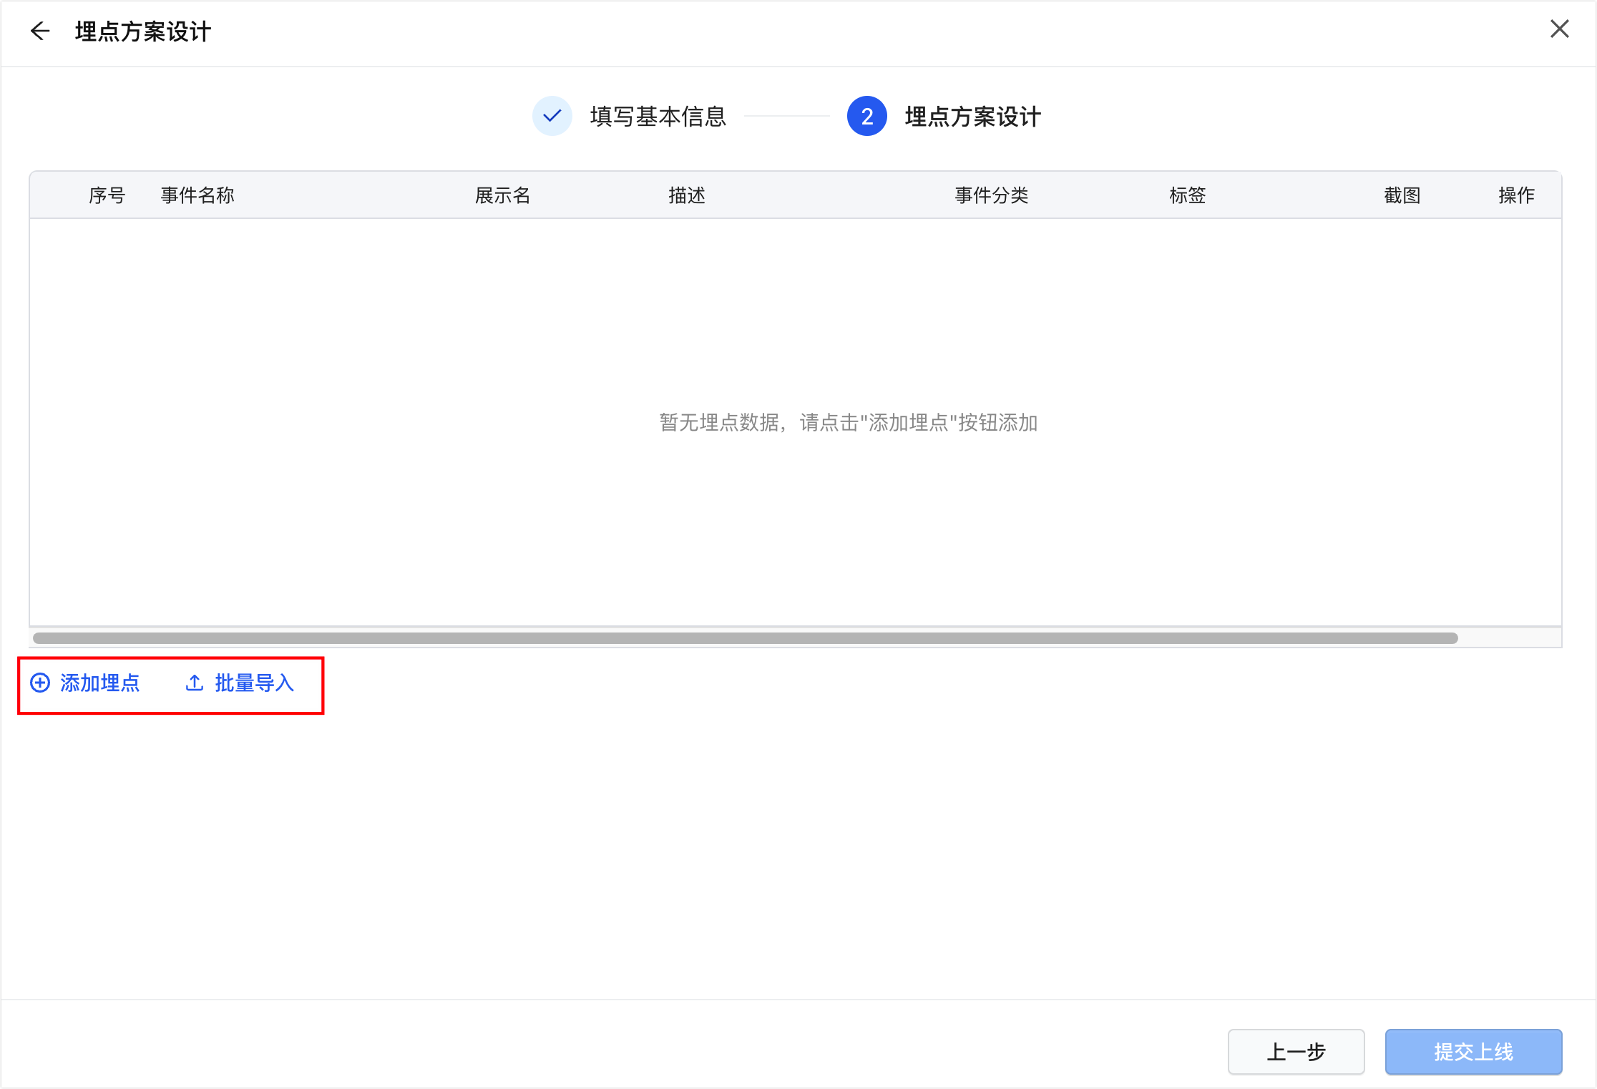Click the 事件分类 column header
The width and height of the screenshot is (1597, 1089).
[x=992, y=195]
